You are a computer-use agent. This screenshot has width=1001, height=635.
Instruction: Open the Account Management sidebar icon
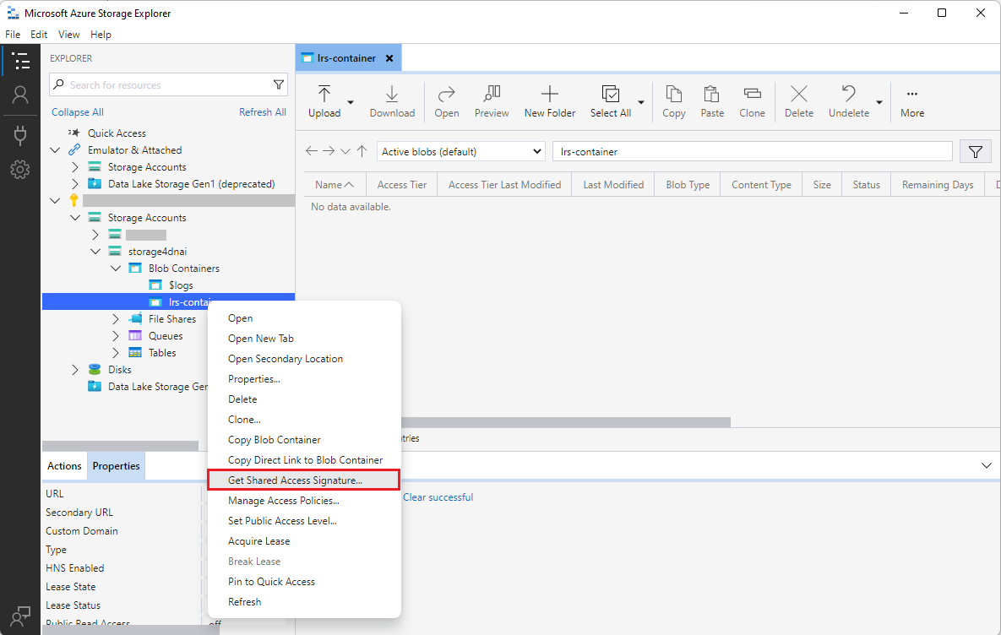(x=20, y=95)
